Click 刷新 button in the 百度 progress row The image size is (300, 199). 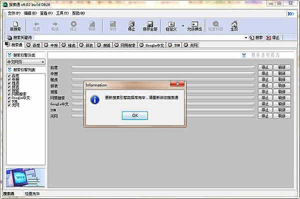pyautogui.click(x=282, y=67)
